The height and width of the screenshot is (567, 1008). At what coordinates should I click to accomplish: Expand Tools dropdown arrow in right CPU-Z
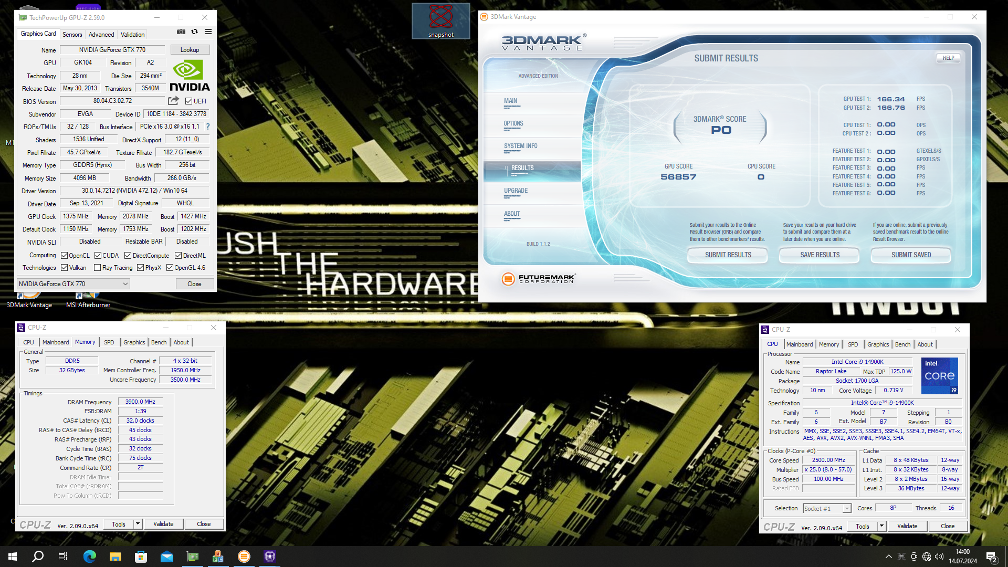click(x=881, y=526)
